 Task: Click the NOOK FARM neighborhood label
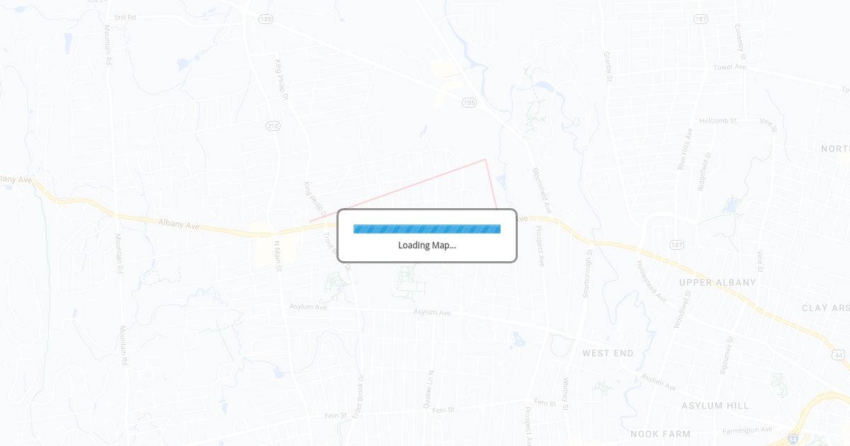pos(660,434)
